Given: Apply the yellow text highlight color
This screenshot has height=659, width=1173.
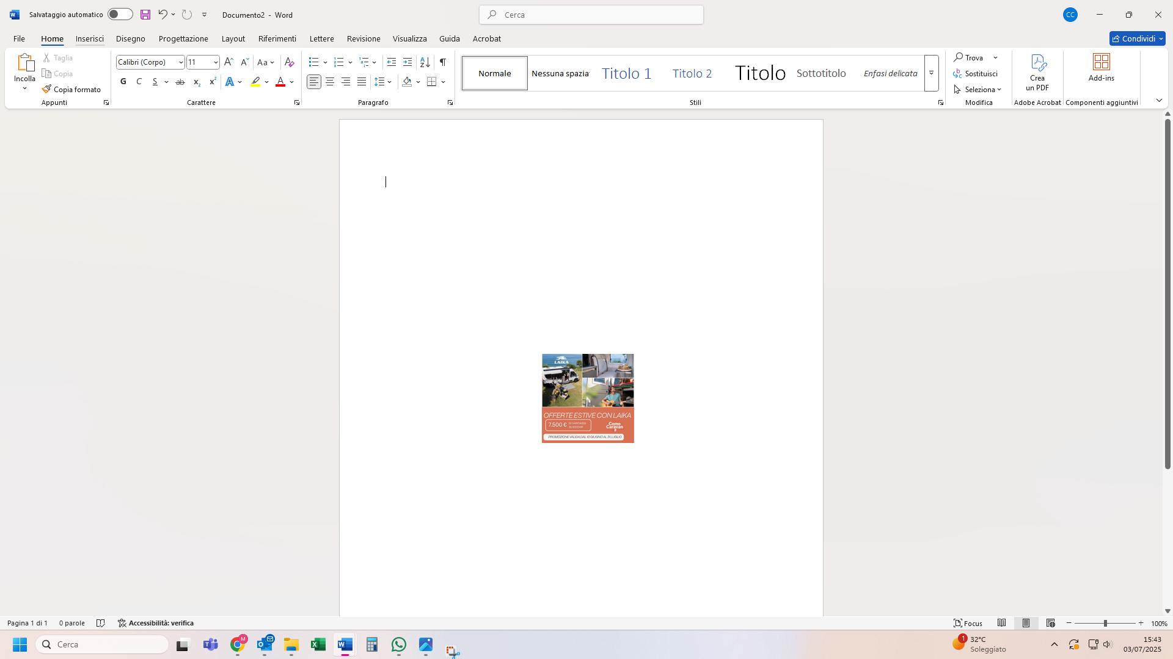Looking at the screenshot, I should [255, 82].
